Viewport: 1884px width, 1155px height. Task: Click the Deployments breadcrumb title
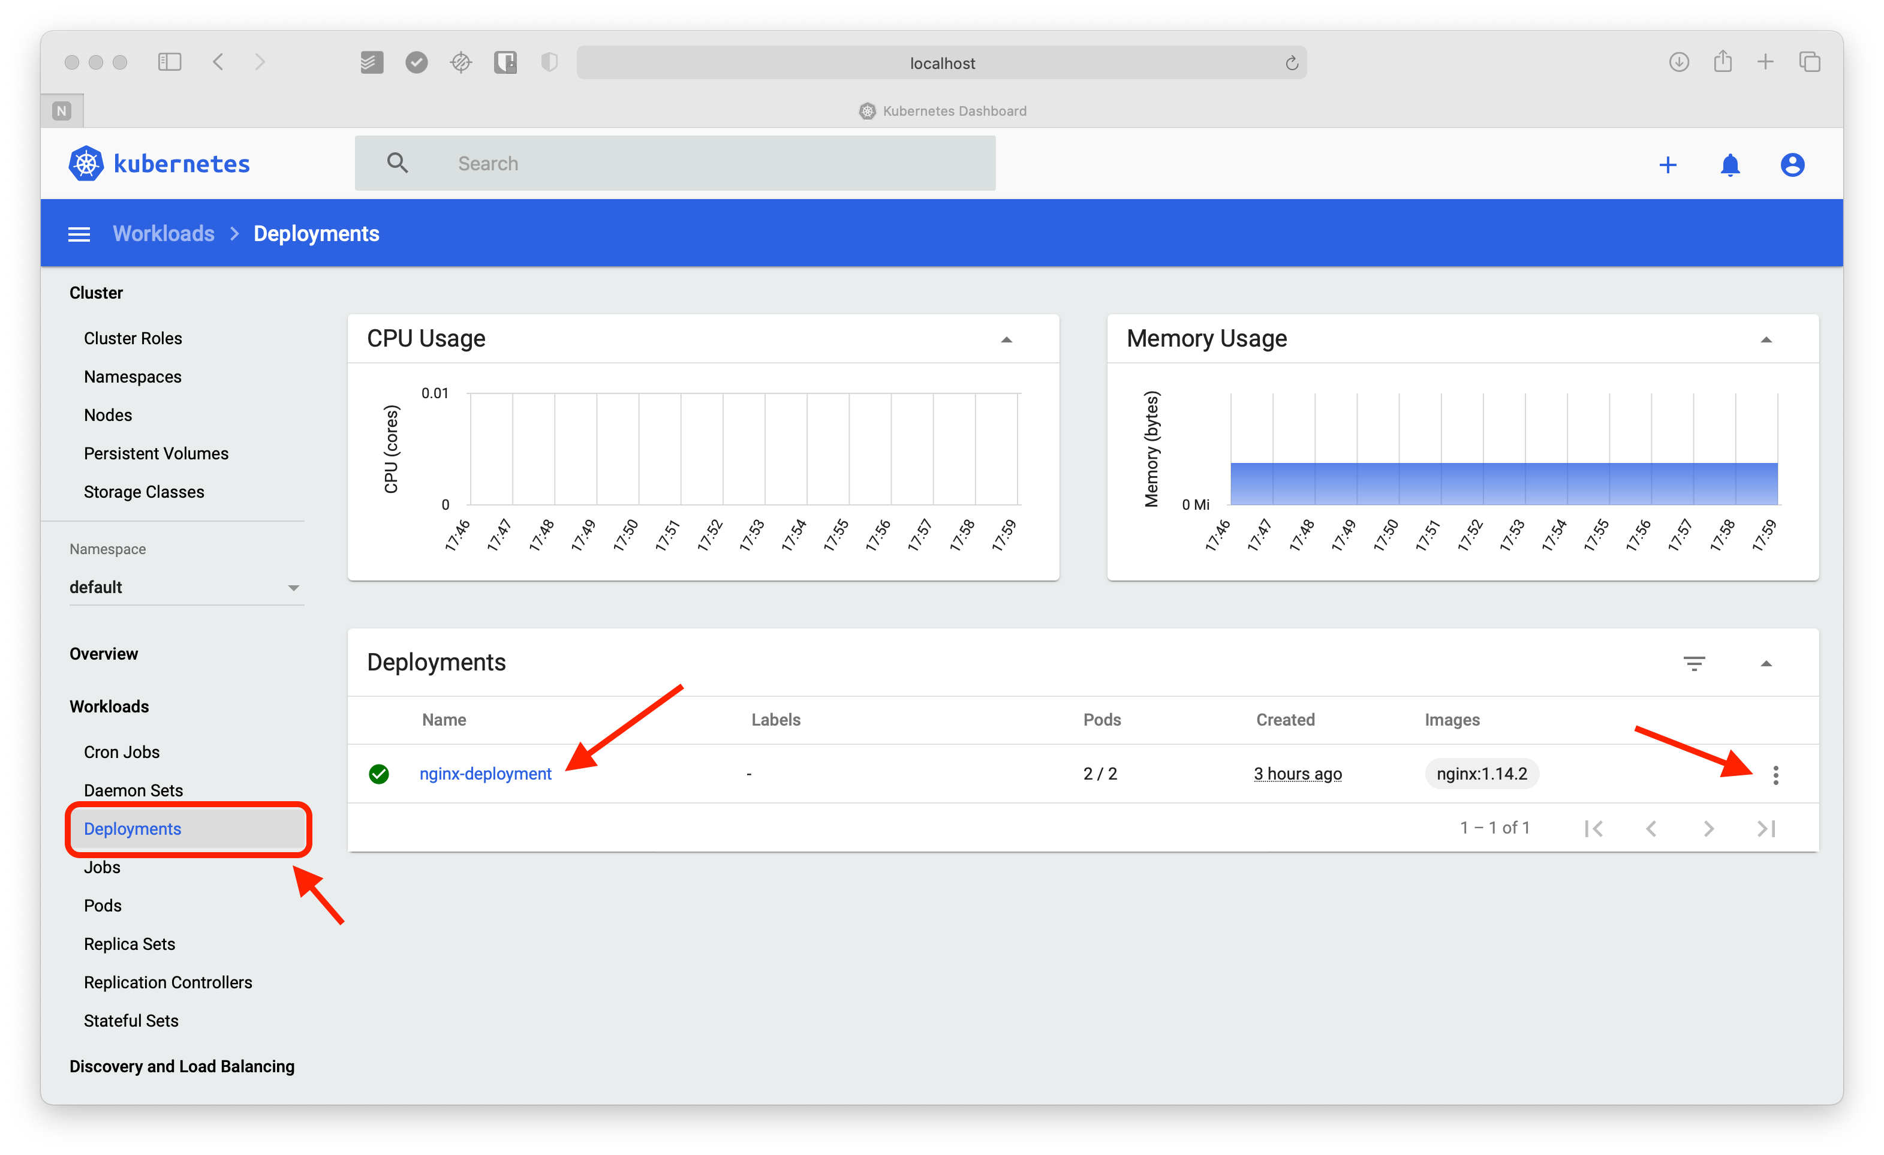tap(316, 234)
